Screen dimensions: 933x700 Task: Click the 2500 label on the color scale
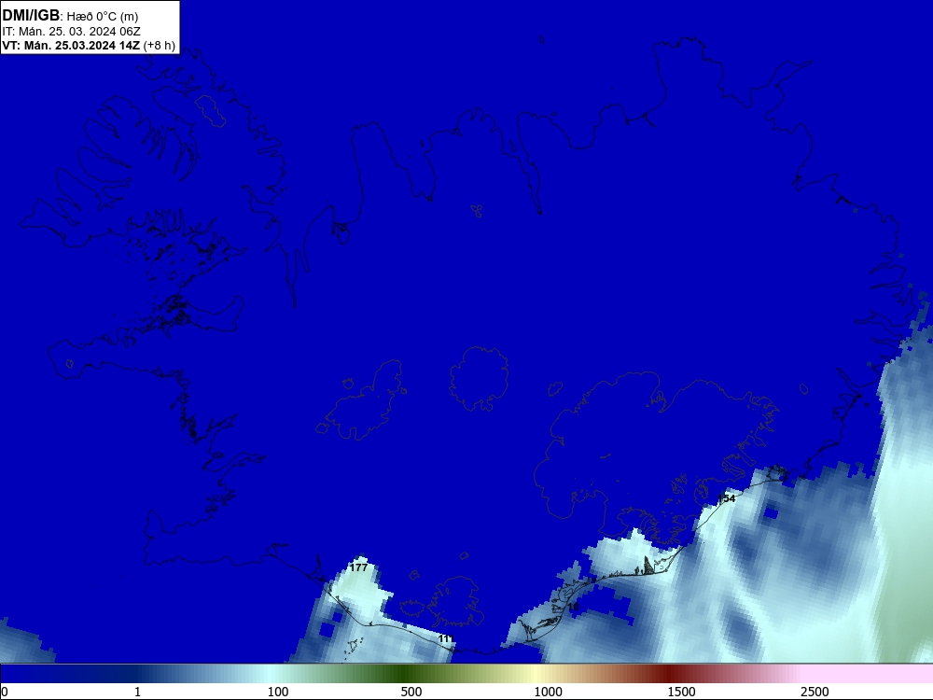[815, 692]
